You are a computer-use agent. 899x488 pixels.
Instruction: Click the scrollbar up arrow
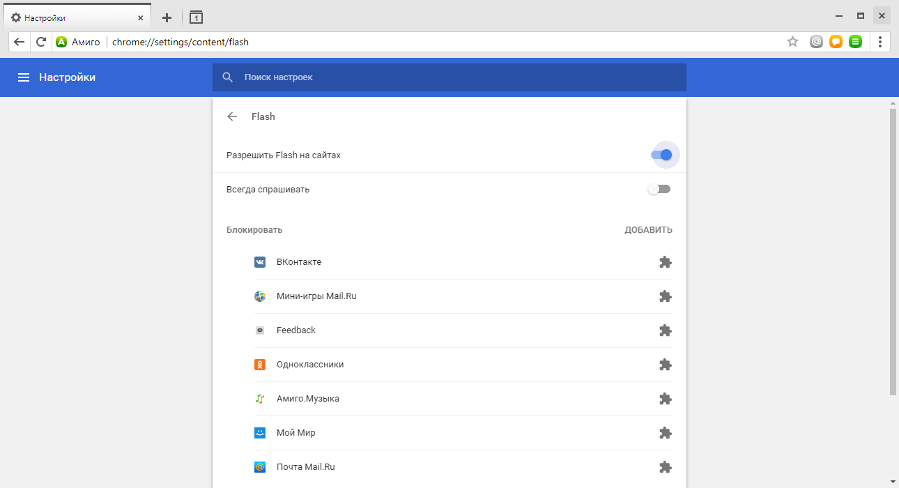(x=893, y=103)
